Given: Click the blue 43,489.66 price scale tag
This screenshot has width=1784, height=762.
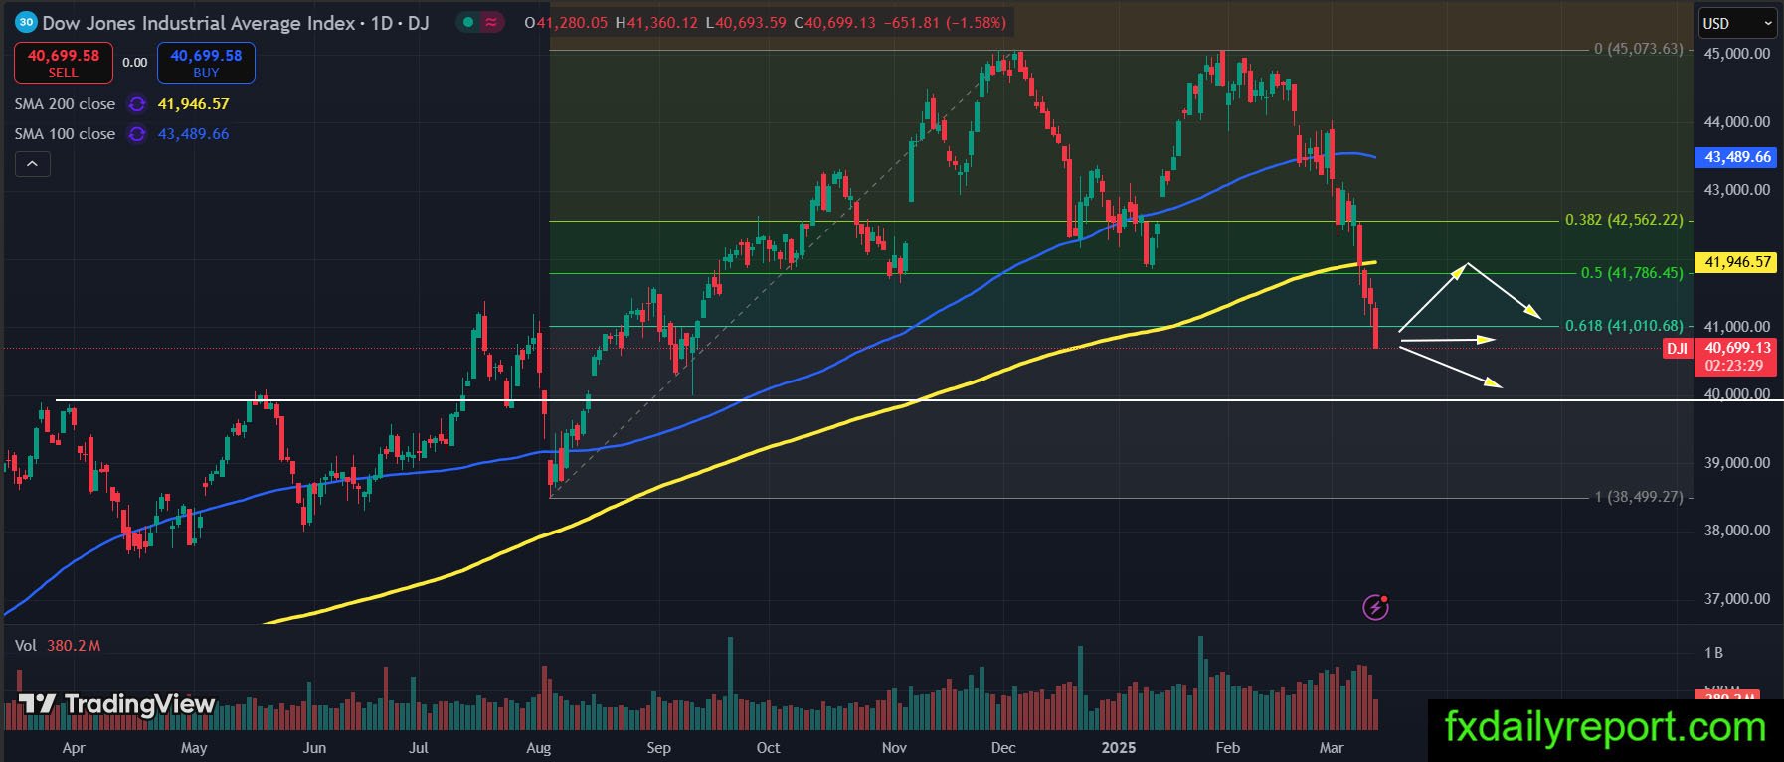Looking at the screenshot, I should (x=1737, y=157).
